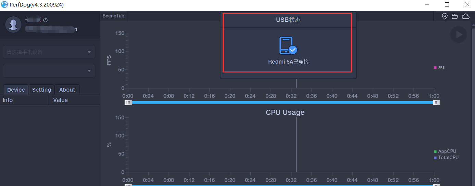Click the FPS chart right slider handle

[x=437, y=102]
